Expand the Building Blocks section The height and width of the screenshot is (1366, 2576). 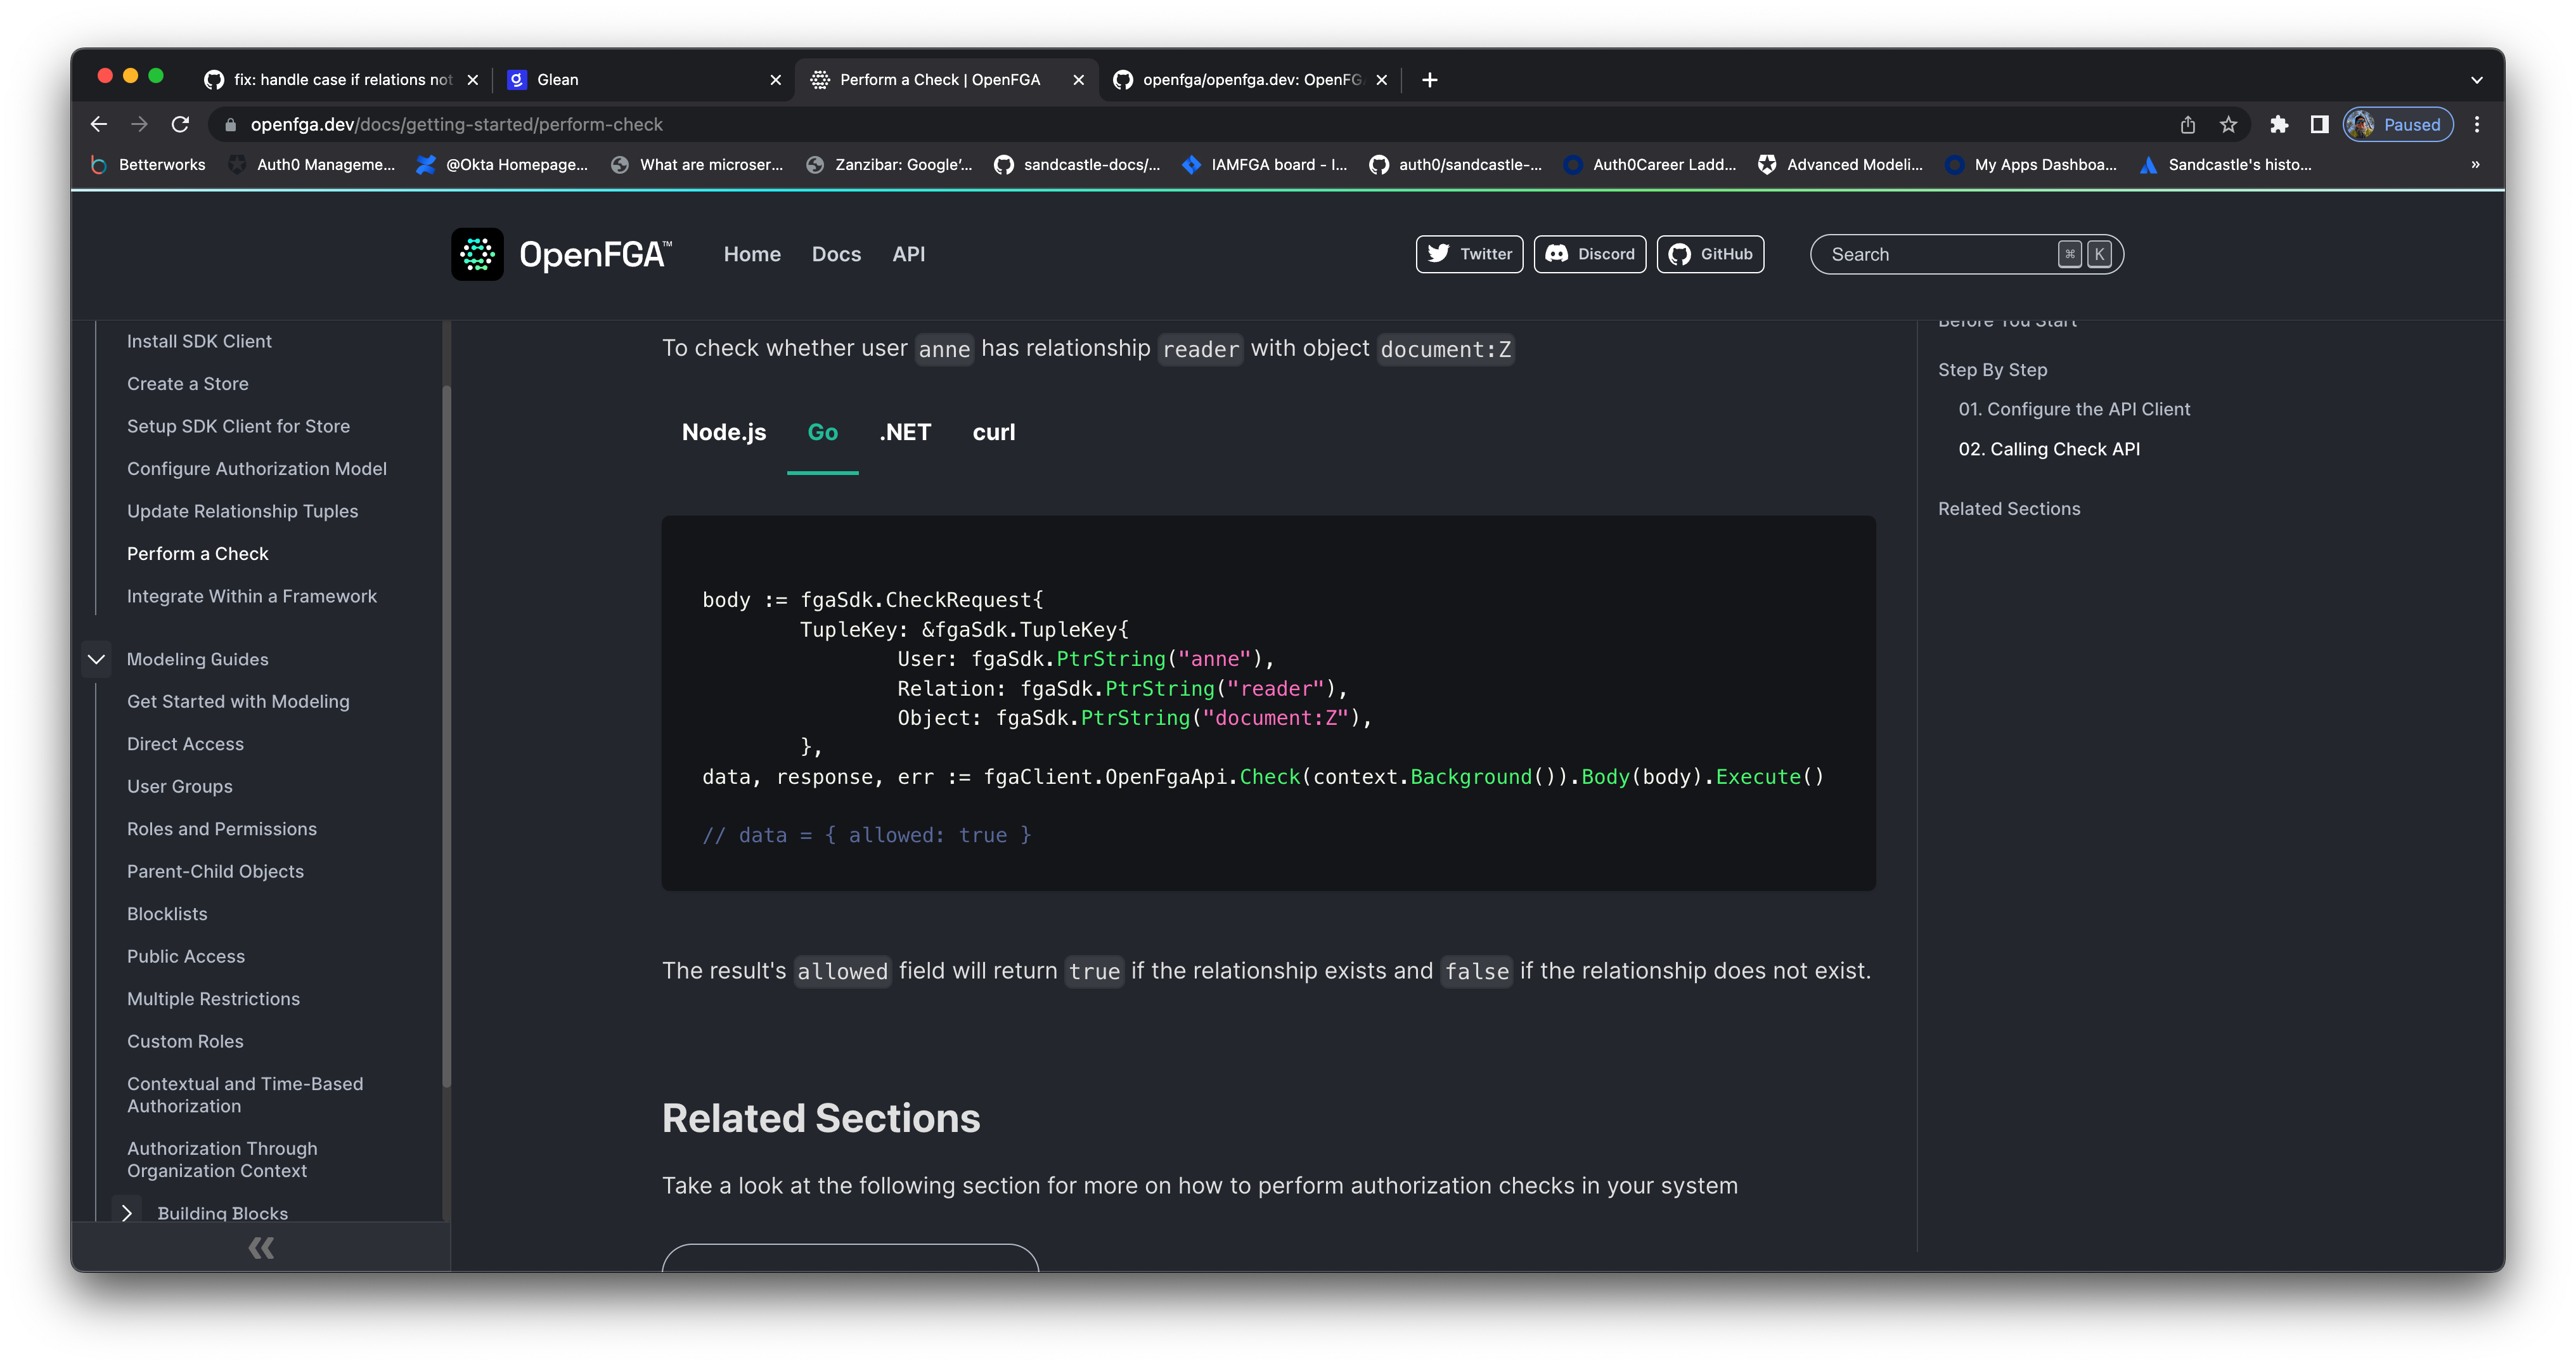[x=128, y=1213]
